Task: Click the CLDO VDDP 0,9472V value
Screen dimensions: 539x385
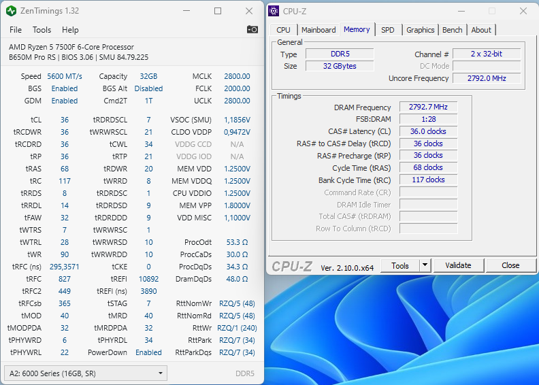Action: [237, 132]
